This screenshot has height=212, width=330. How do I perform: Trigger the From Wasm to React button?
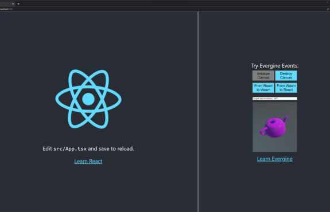tap(286, 88)
